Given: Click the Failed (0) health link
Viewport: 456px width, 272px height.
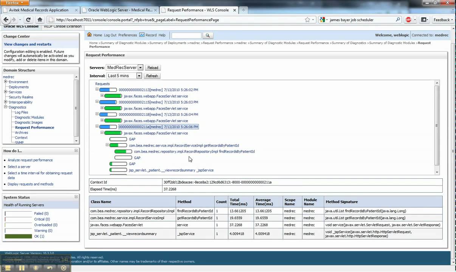Looking at the screenshot, I should coord(41,213).
